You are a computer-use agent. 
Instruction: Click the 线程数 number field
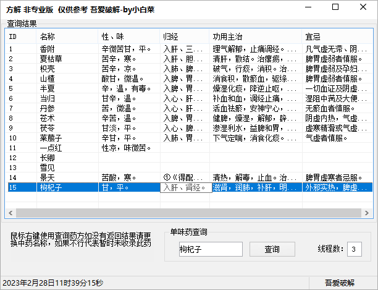tap(355, 249)
